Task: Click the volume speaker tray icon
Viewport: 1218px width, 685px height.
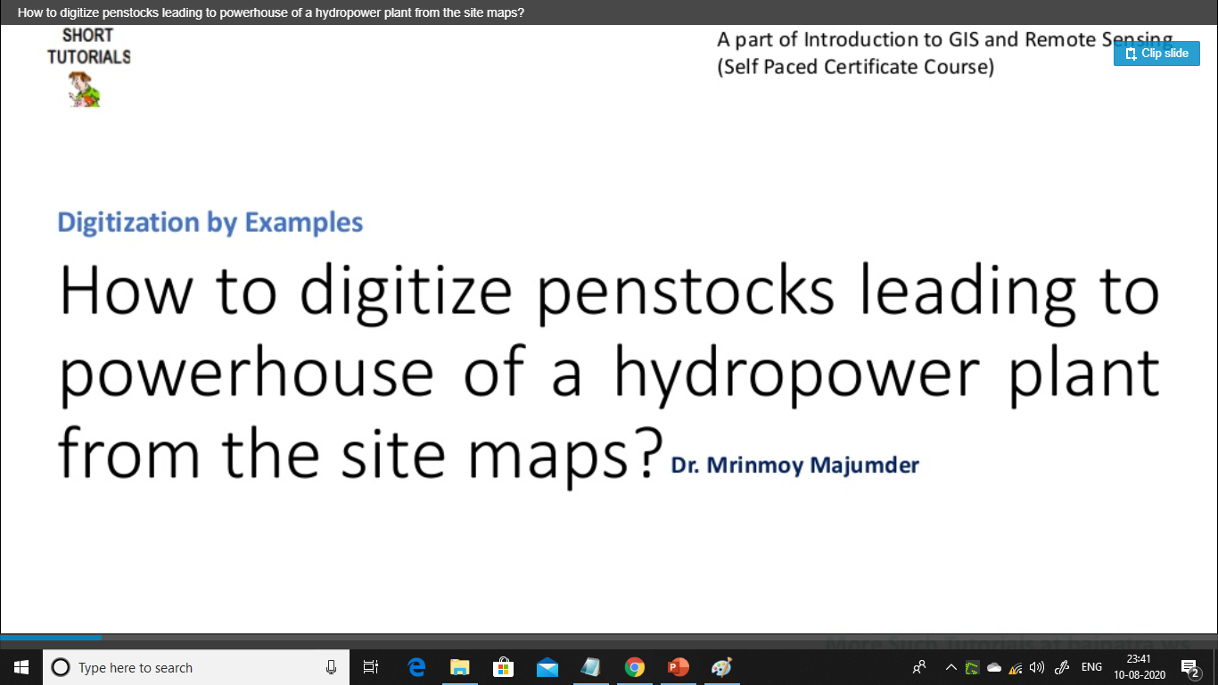Action: point(1036,667)
